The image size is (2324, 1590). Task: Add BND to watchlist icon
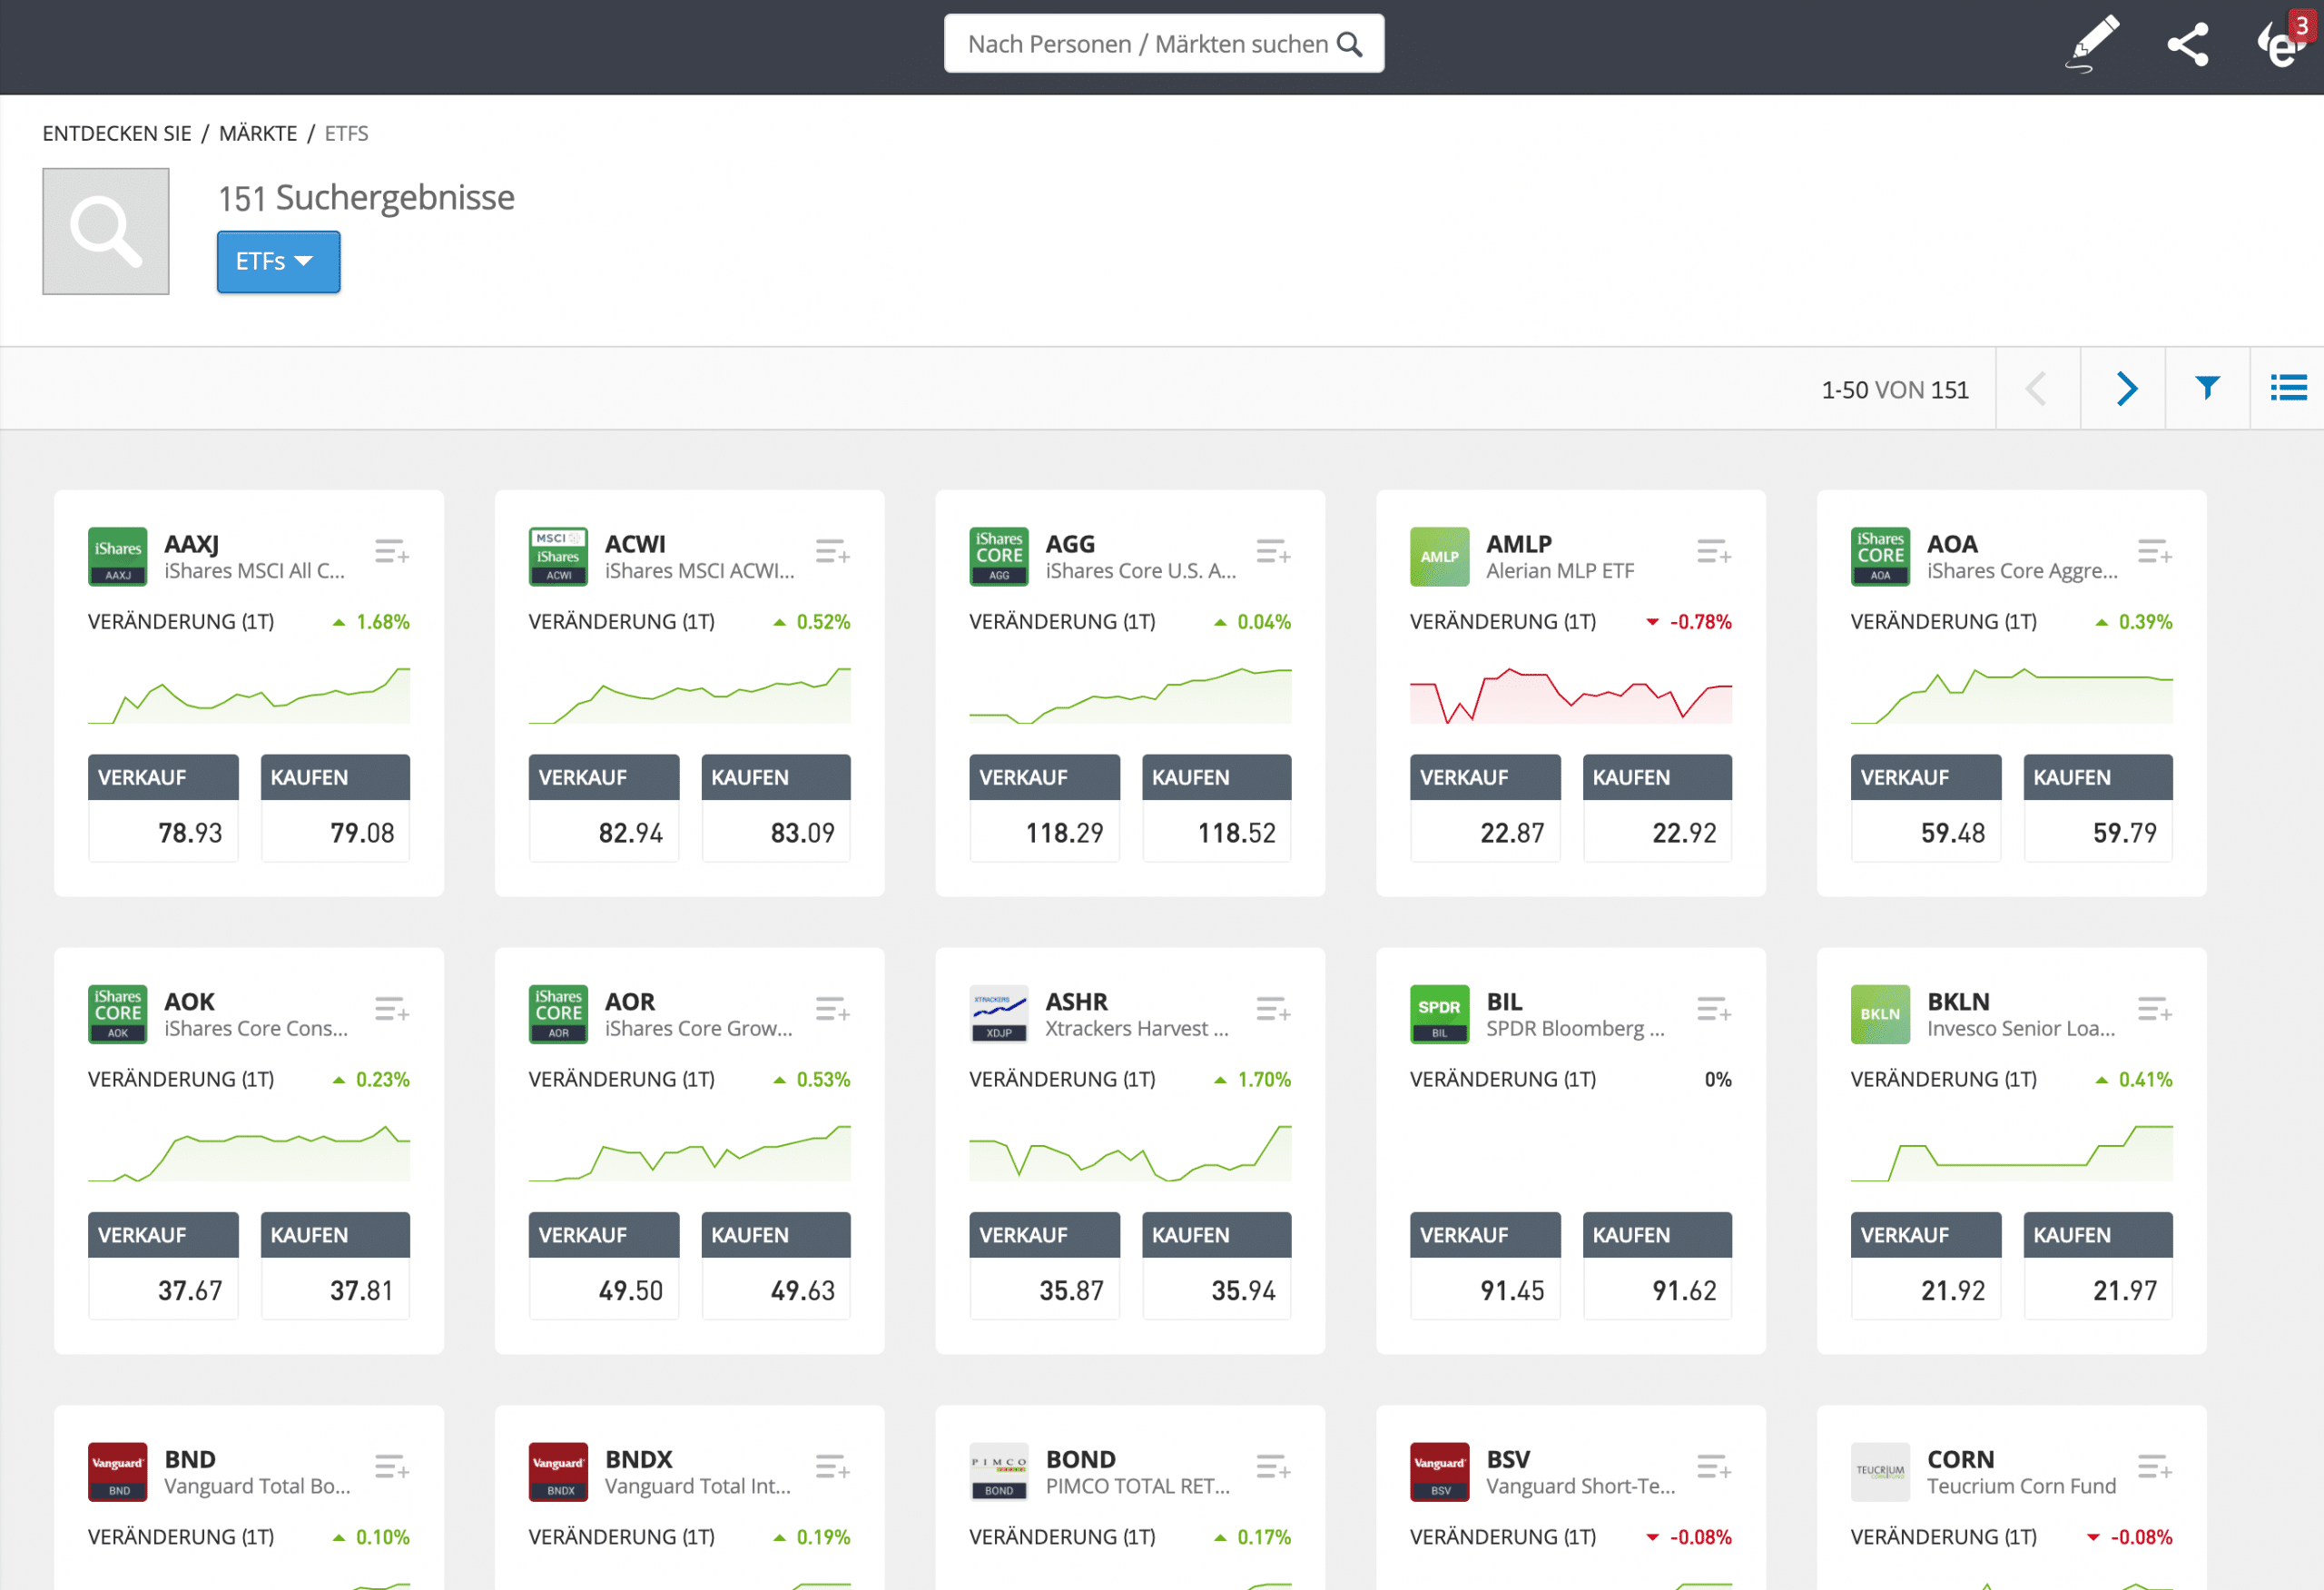392,1467
